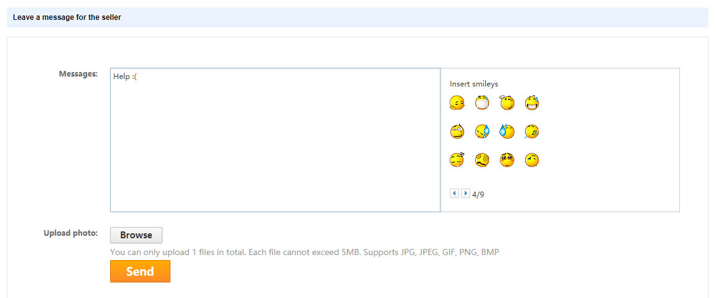Click the 'Help :(' text in message box
The height and width of the screenshot is (298, 716).
click(x=125, y=77)
